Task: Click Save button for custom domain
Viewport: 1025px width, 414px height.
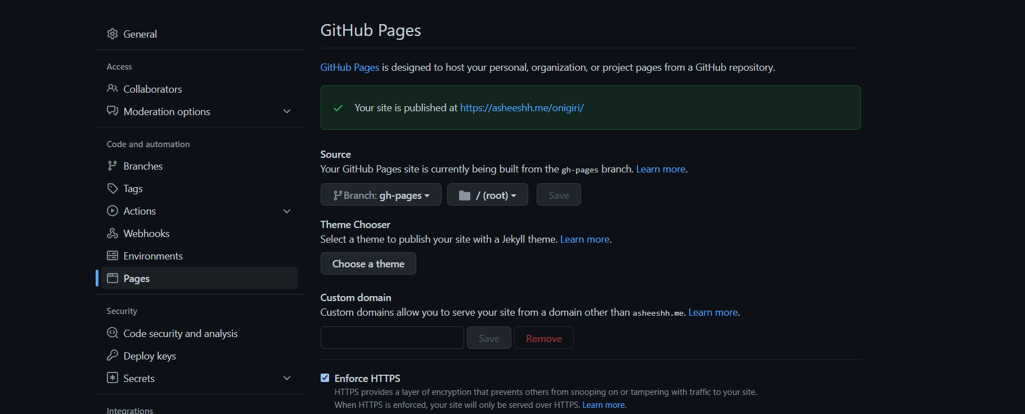Action: pos(489,338)
